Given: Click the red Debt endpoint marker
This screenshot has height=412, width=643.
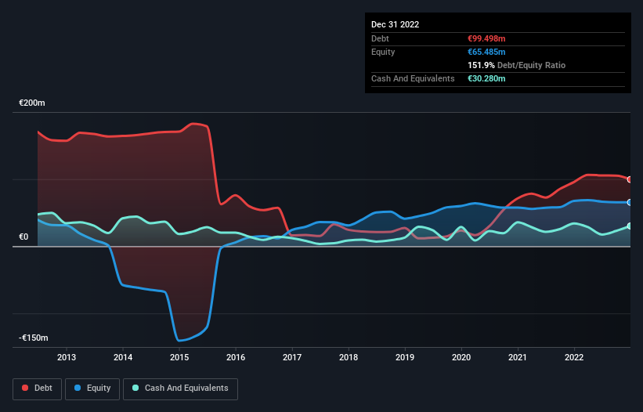Looking at the screenshot, I should click(630, 179).
